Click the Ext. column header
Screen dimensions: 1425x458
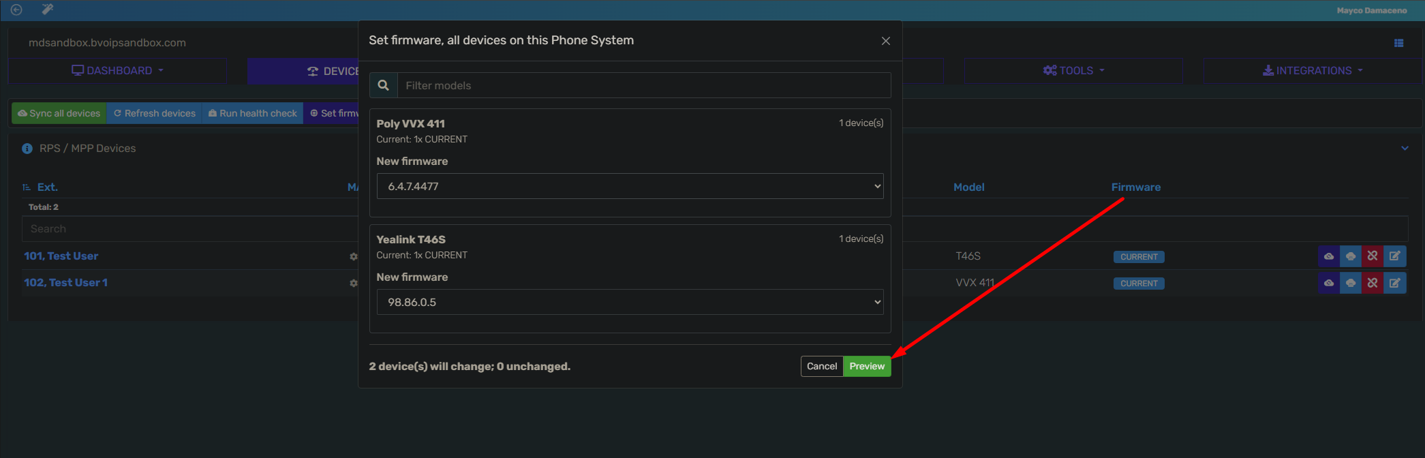coord(48,187)
